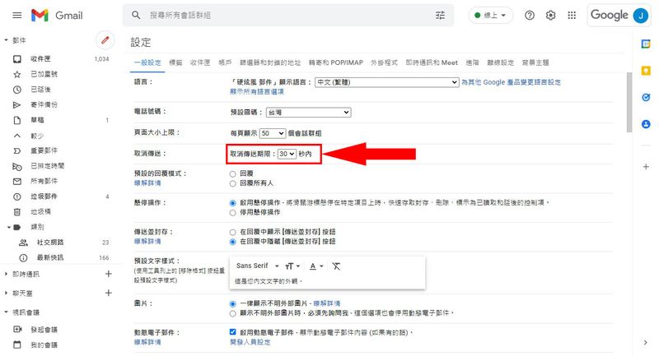This screenshot has width=659, height=356.
Task: Compose new mail with pencil icon
Action: pyautogui.click(x=105, y=40)
